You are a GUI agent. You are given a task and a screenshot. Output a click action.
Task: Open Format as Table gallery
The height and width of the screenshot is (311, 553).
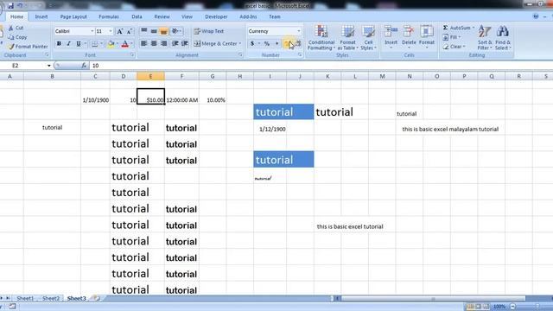(x=347, y=37)
